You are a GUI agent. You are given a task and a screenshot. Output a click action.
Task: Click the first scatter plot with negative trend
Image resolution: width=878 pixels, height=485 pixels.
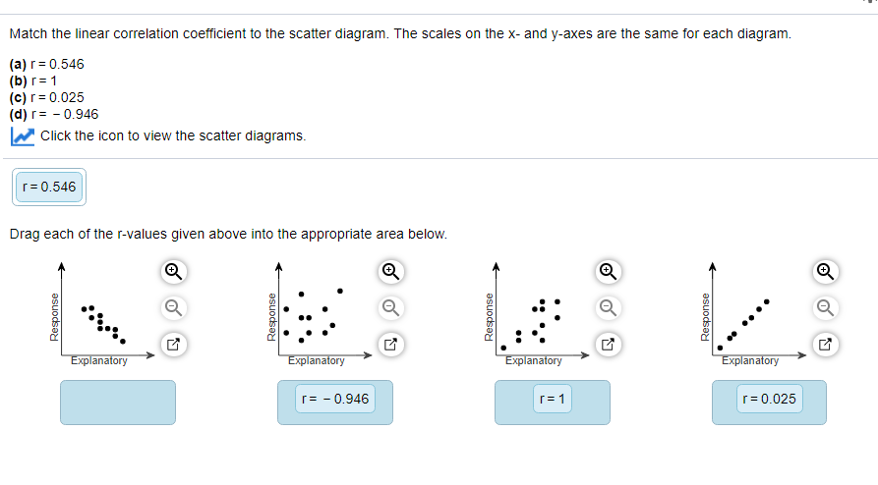(101, 313)
